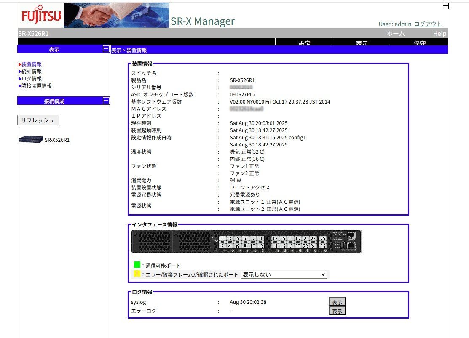The height and width of the screenshot is (338, 469).
Task: Click port 24 on switch image
Action: coord(313,246)
